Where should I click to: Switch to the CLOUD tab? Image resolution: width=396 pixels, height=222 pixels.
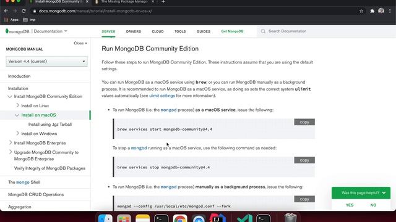(158, 31)
